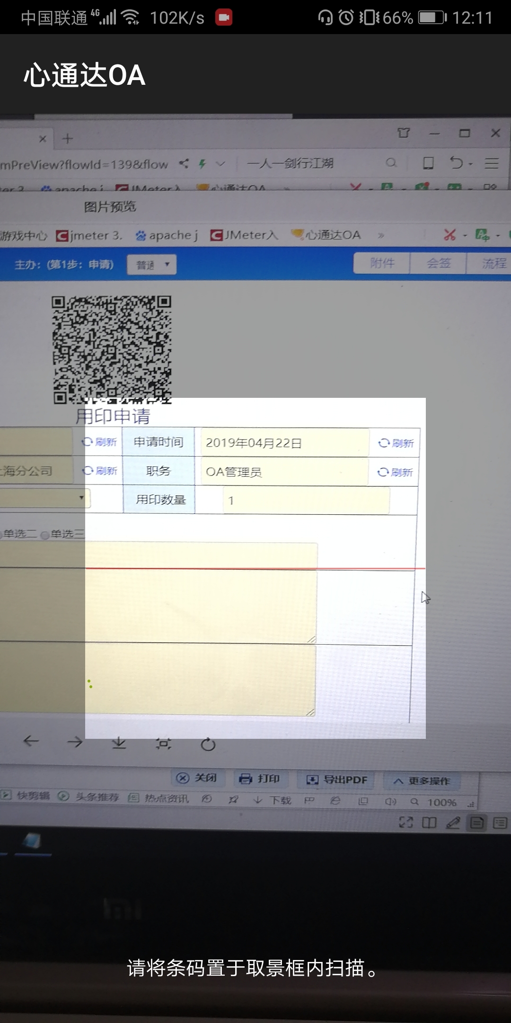Image resolution: width=511 pixels, height=1023 pixels.
Task: Click the list view icon in the bottom-right toolbar
Action: [500, 823]
